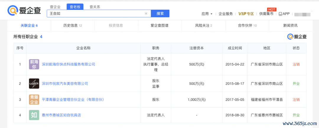Click the 广东省惠州市惠城区 region cell
319x128 pixels.
[x=267, y=115]
